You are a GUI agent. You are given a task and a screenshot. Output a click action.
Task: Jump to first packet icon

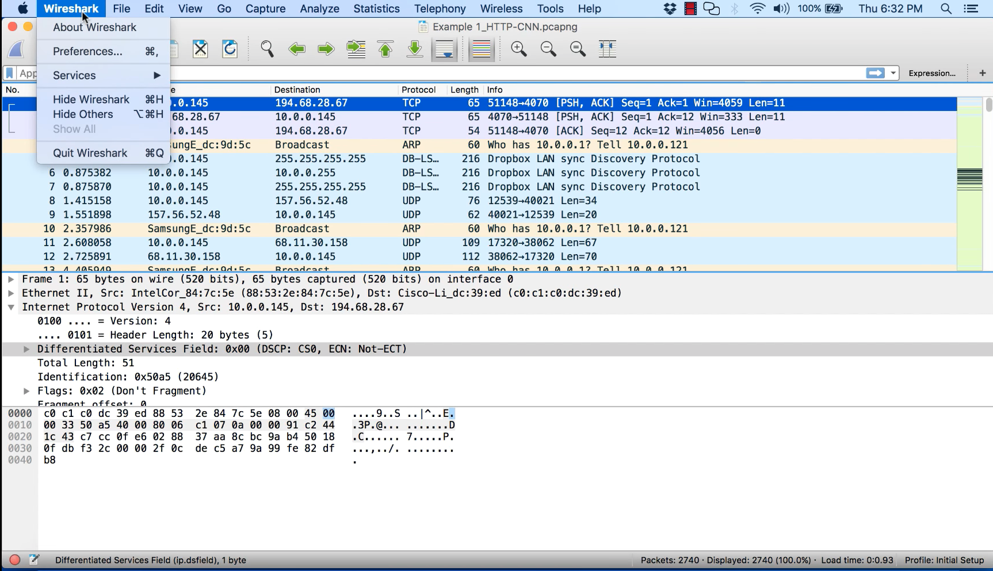[x=385, y=49]
